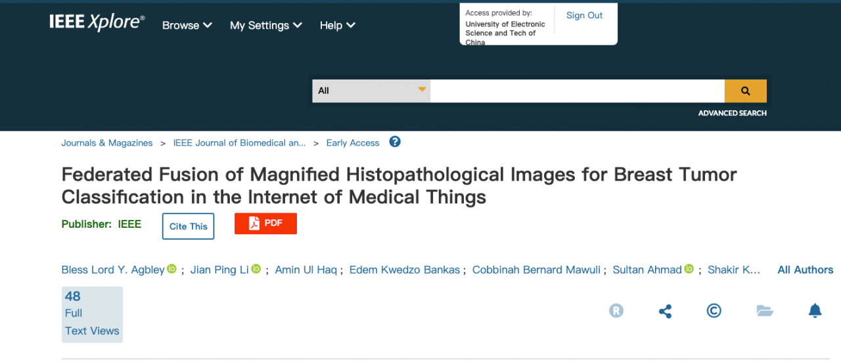Viewport: 841px width, 363px height.
Task: Click the ORCID icon beside Jian Ping Li
Action: point(256,269)
